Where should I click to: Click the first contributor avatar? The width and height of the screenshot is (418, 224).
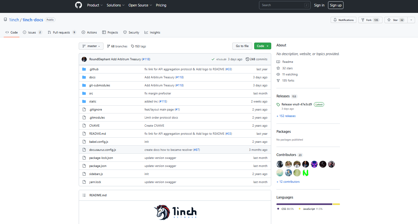280,164
